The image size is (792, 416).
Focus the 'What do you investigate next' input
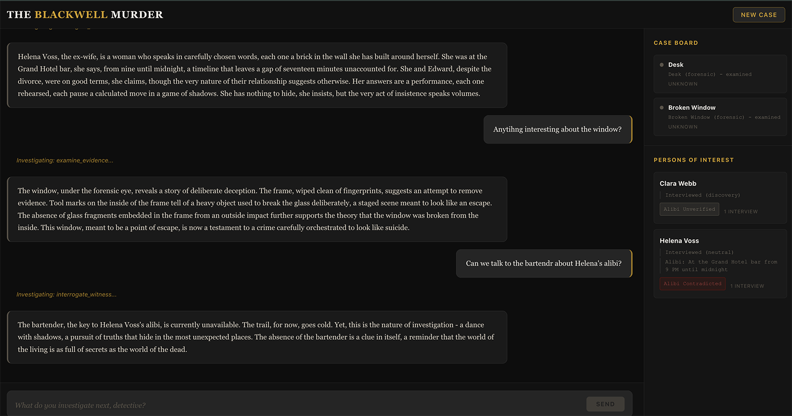297,405
